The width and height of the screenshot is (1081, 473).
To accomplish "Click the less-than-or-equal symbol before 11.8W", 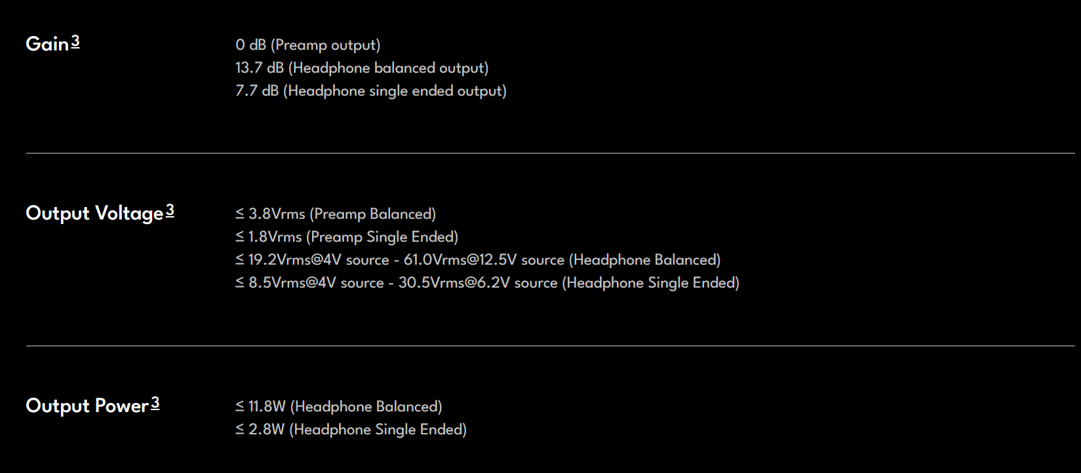I will (x=240, y=407).
